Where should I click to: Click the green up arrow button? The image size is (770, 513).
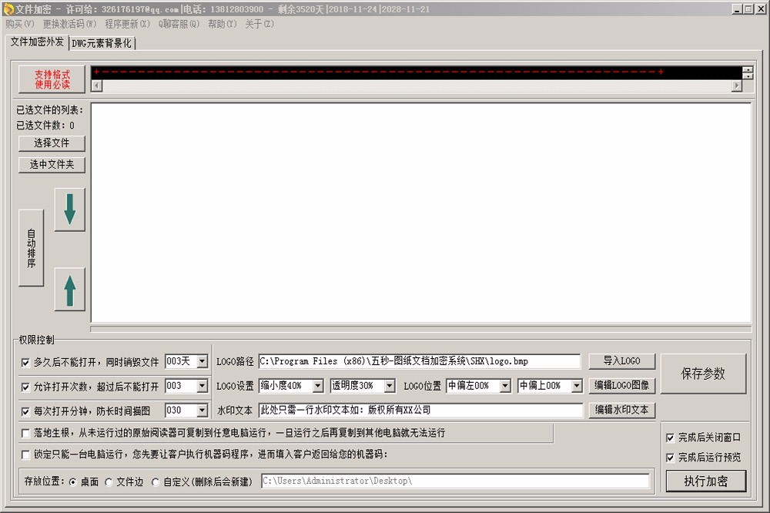pos(69,290)
